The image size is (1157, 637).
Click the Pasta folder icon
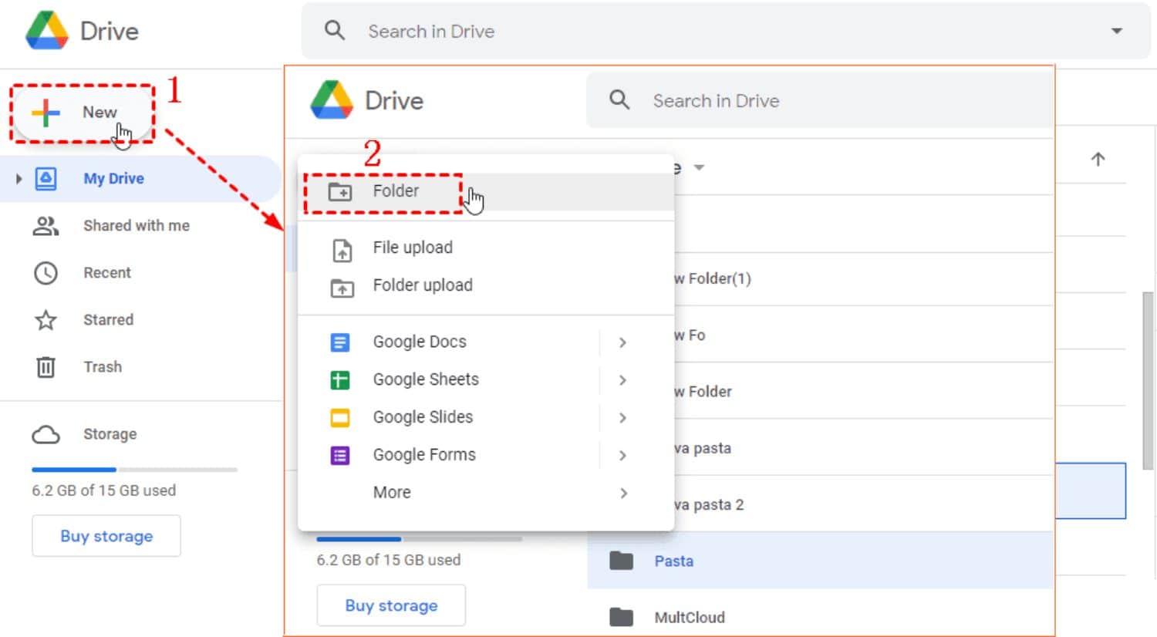point(621,561)
